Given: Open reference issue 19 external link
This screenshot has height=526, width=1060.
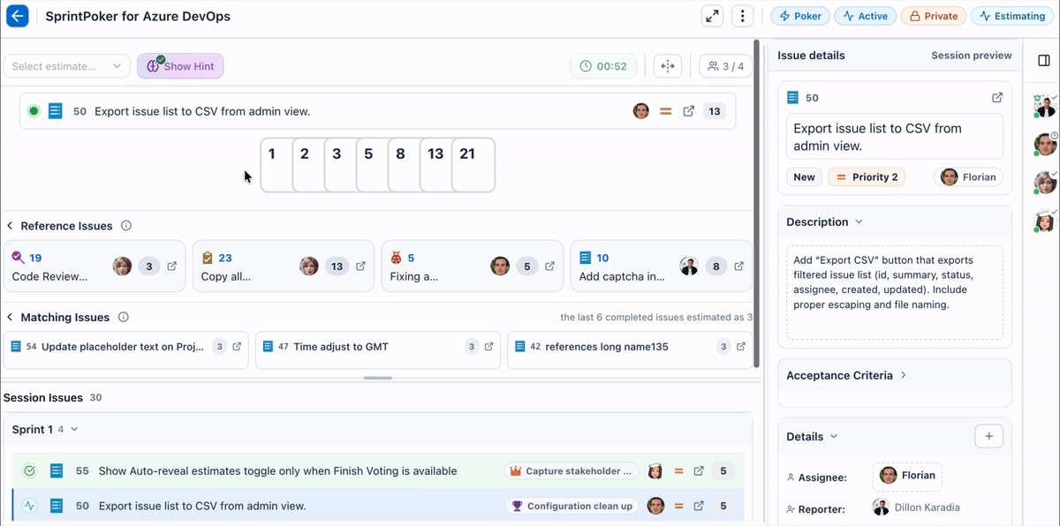Looking at the screenshot, I should 172,266.
